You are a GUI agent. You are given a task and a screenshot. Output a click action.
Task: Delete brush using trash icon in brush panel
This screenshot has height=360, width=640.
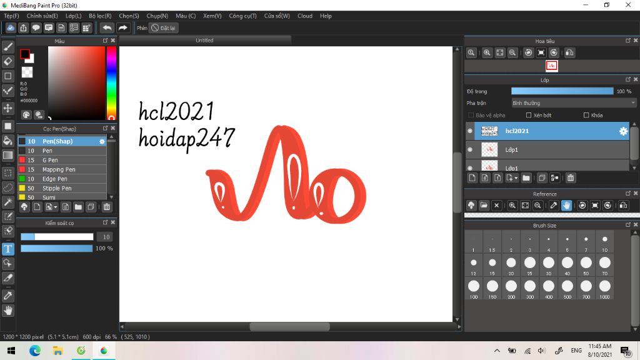pyautogui.click(x=106, y=207)
